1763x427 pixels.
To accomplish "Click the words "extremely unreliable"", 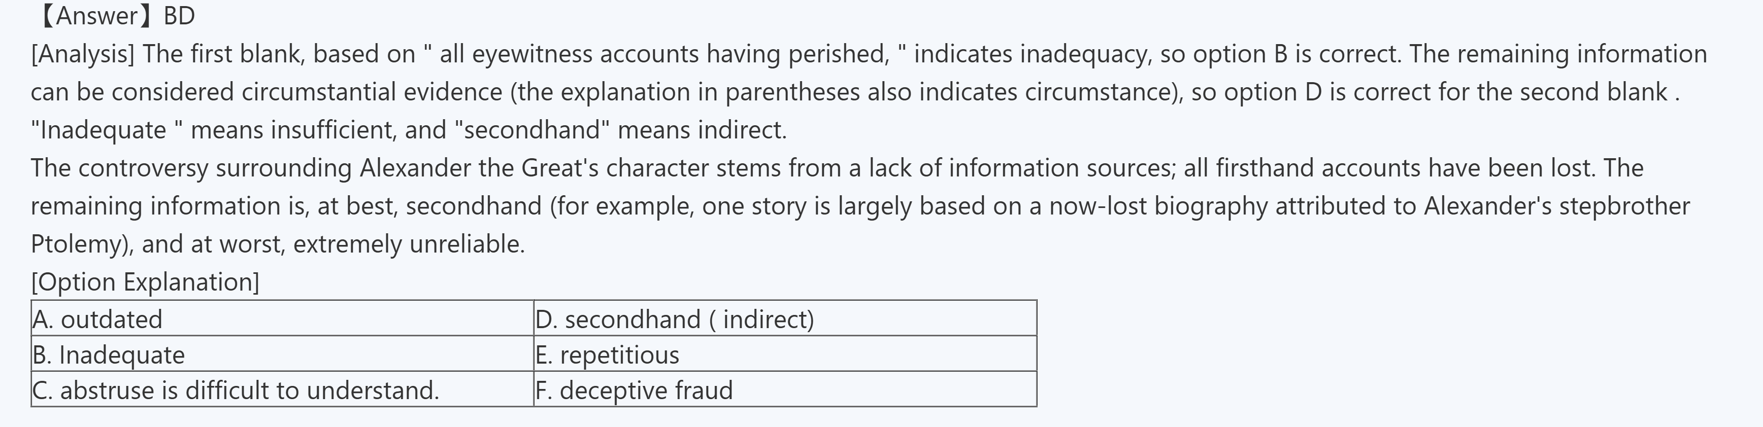I will point(409,244).
